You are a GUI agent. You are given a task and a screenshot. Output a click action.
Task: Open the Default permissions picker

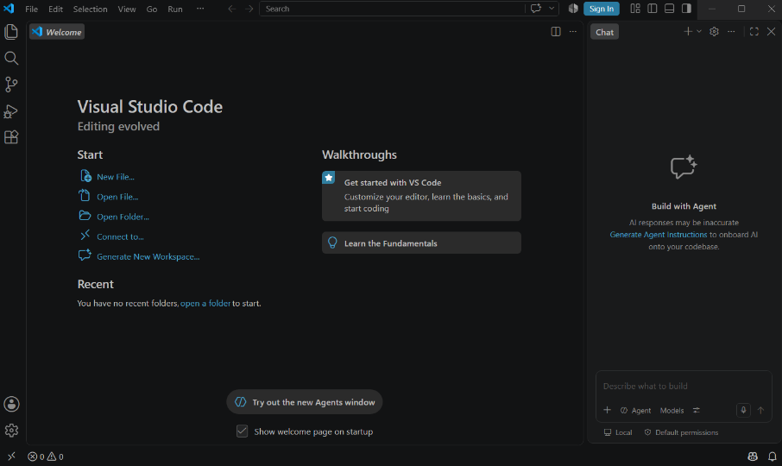681,432
